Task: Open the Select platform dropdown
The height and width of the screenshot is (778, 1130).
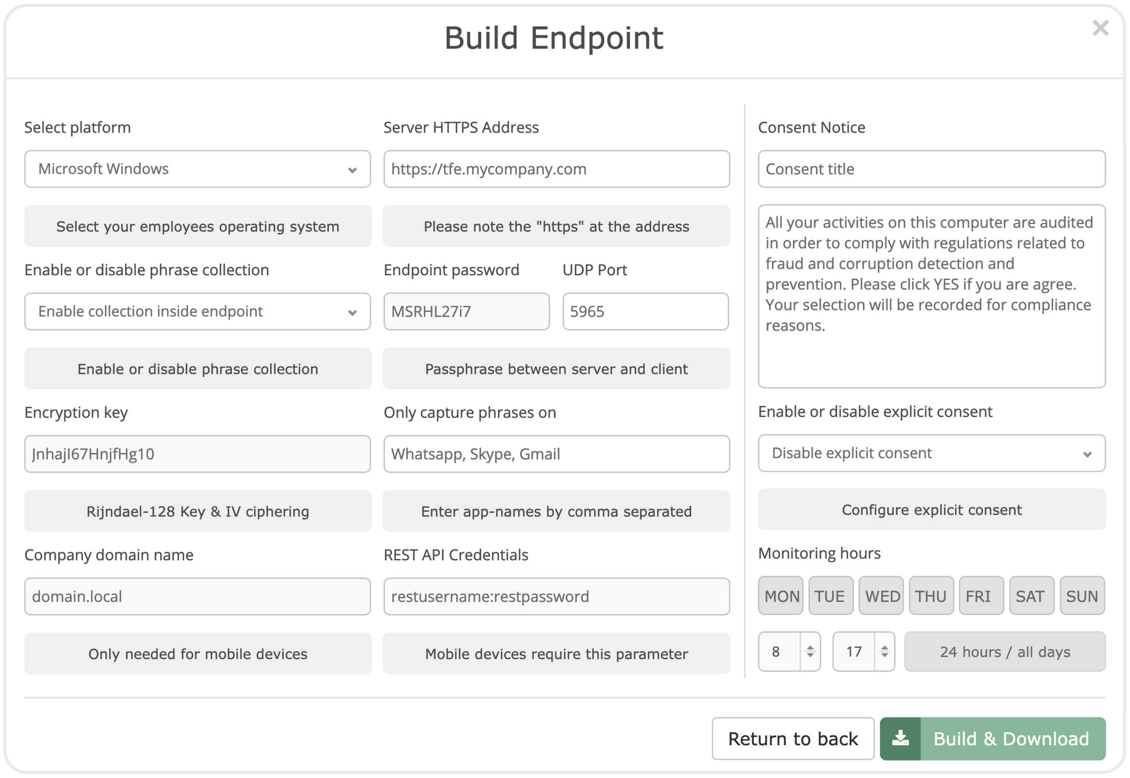Action: pos(198,169)
